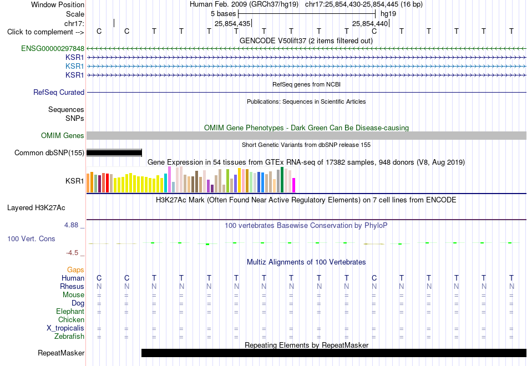Image resolution: width=527 pixels, height=366 pixels.
Task: Click 'Short Genetic Variants from dbSNP release 155'
Action: (306, 145)
